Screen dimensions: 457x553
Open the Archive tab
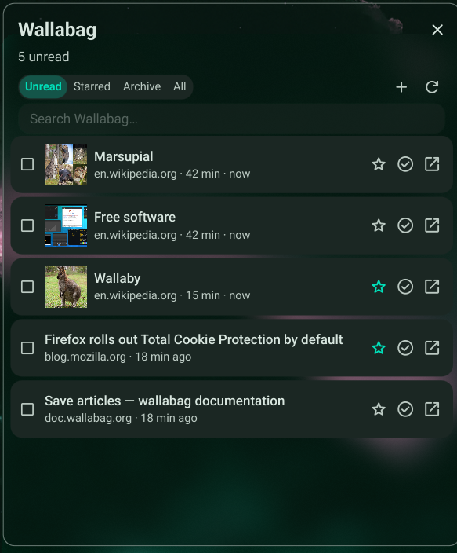[x=142, y=86]
